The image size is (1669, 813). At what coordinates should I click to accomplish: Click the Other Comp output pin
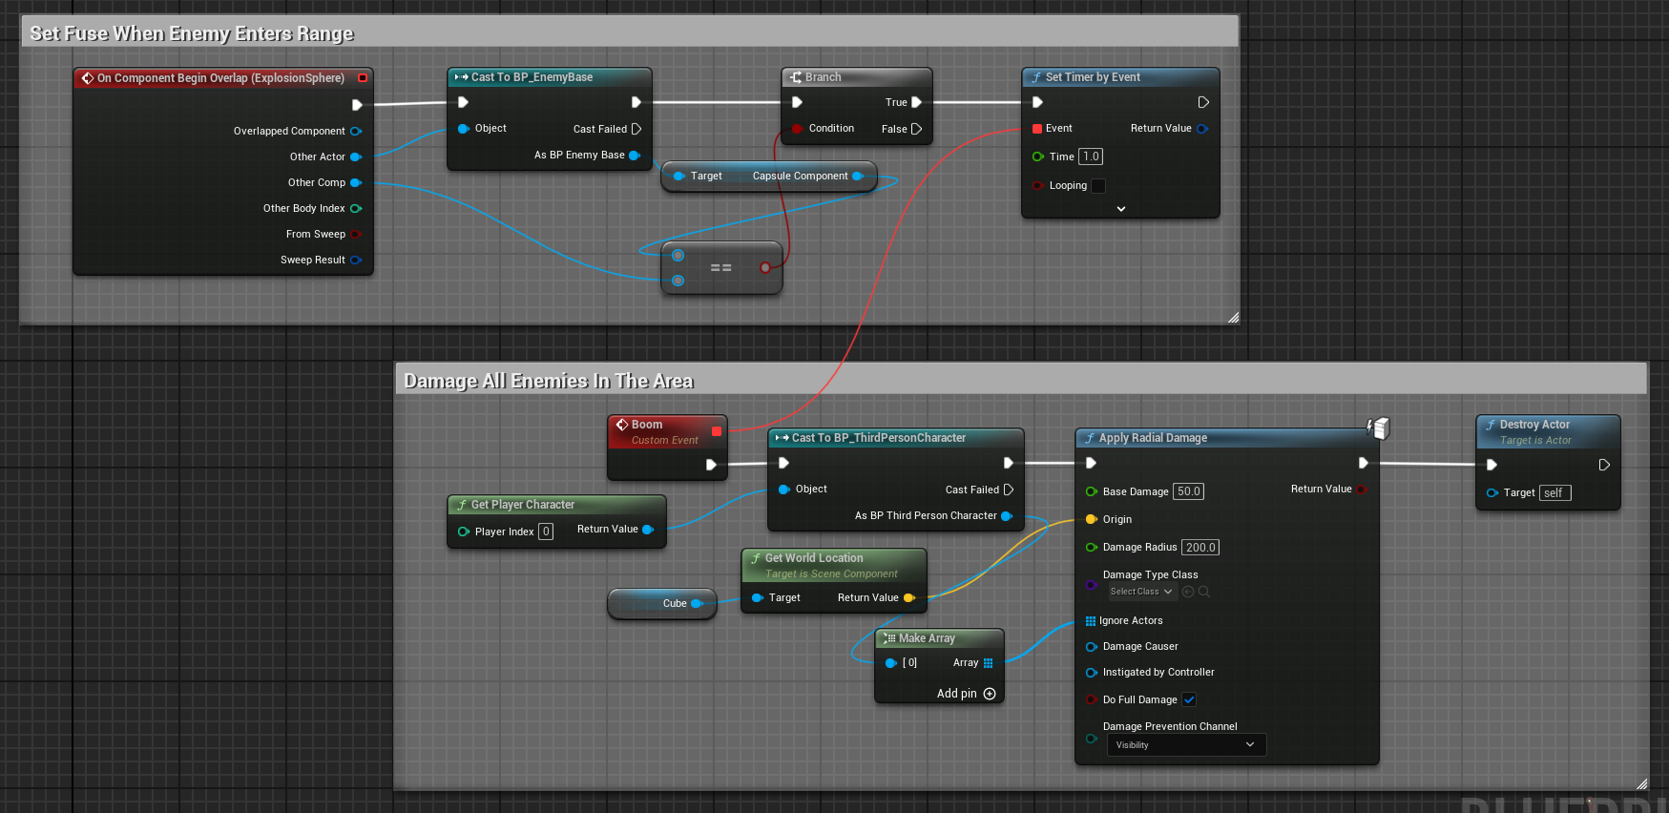point(356,182)
